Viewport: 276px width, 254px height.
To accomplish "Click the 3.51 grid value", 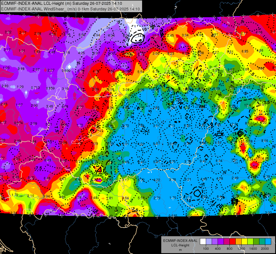I will [x=156, y=126].
